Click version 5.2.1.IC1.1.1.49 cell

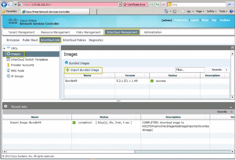coord(127,81)
